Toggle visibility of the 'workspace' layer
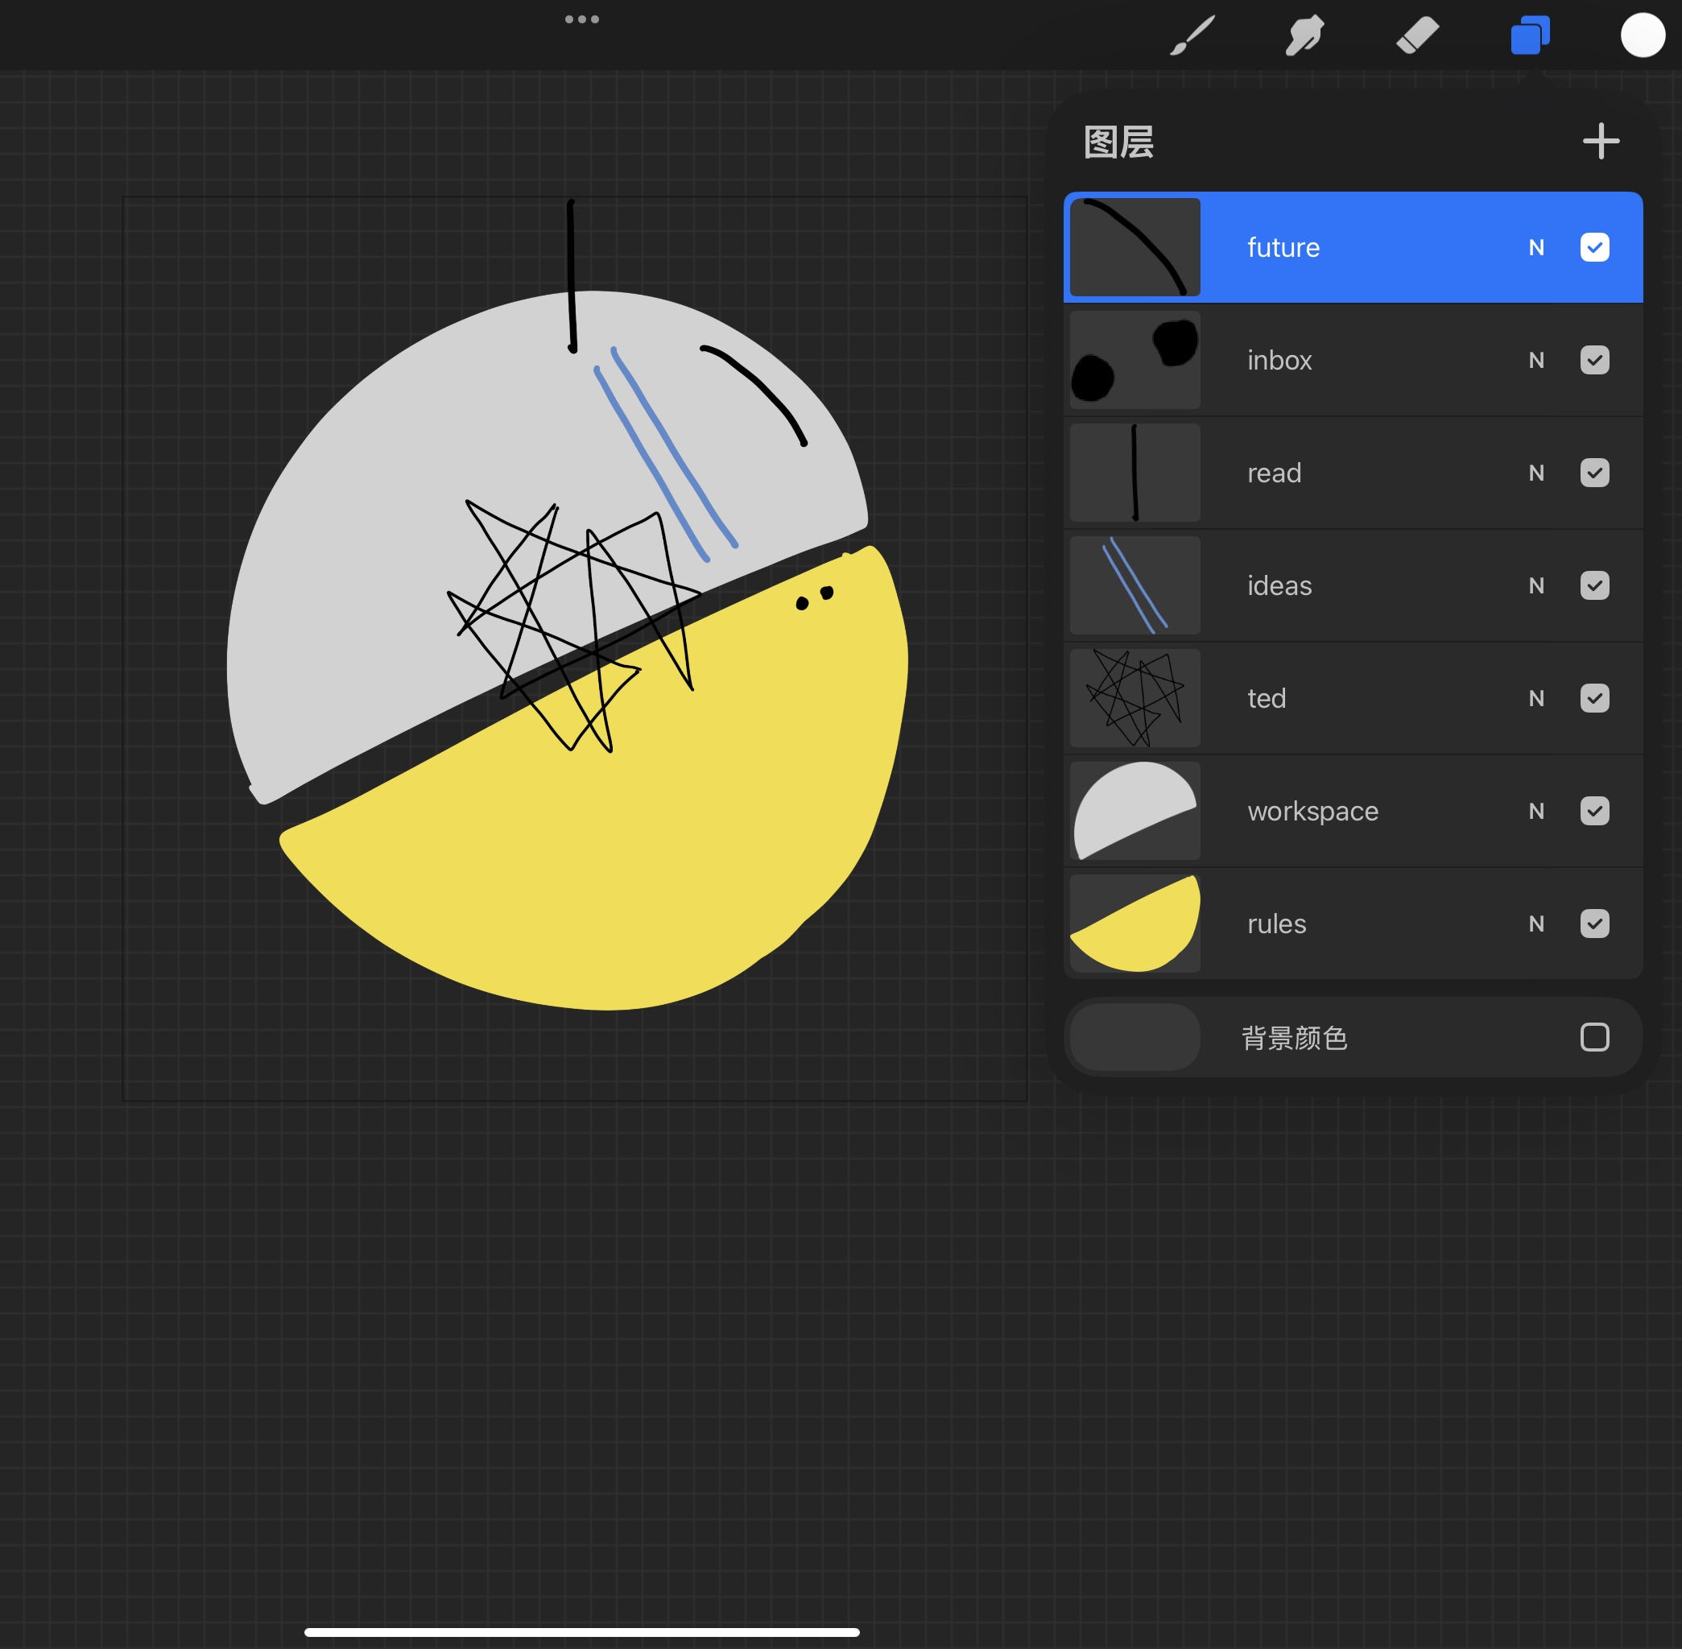This screenshot has width=1682, height=1649. [x=1594, y=812]
